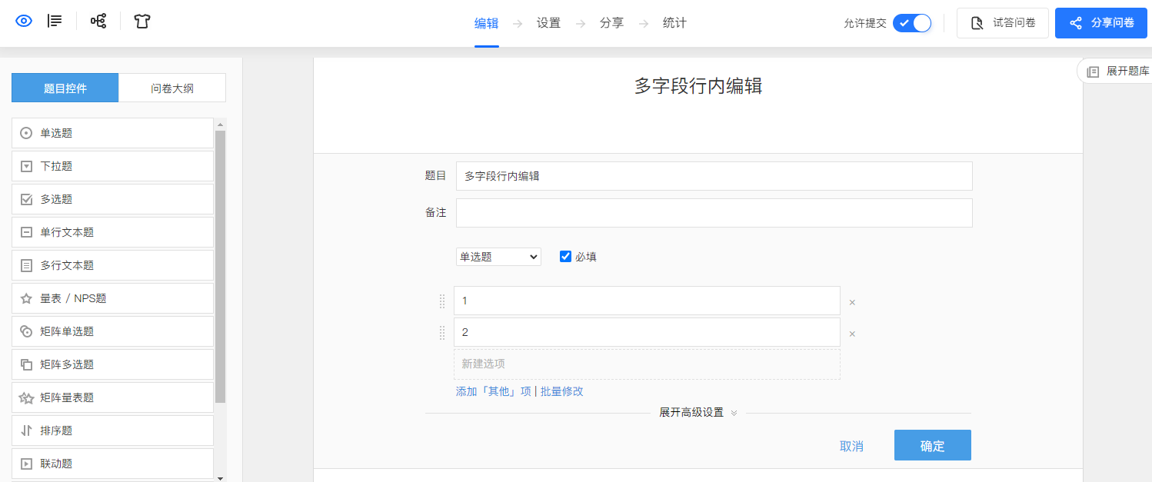Click the eye preview icon
This screenshot has height=482, width=1152.
pos(24,21)
